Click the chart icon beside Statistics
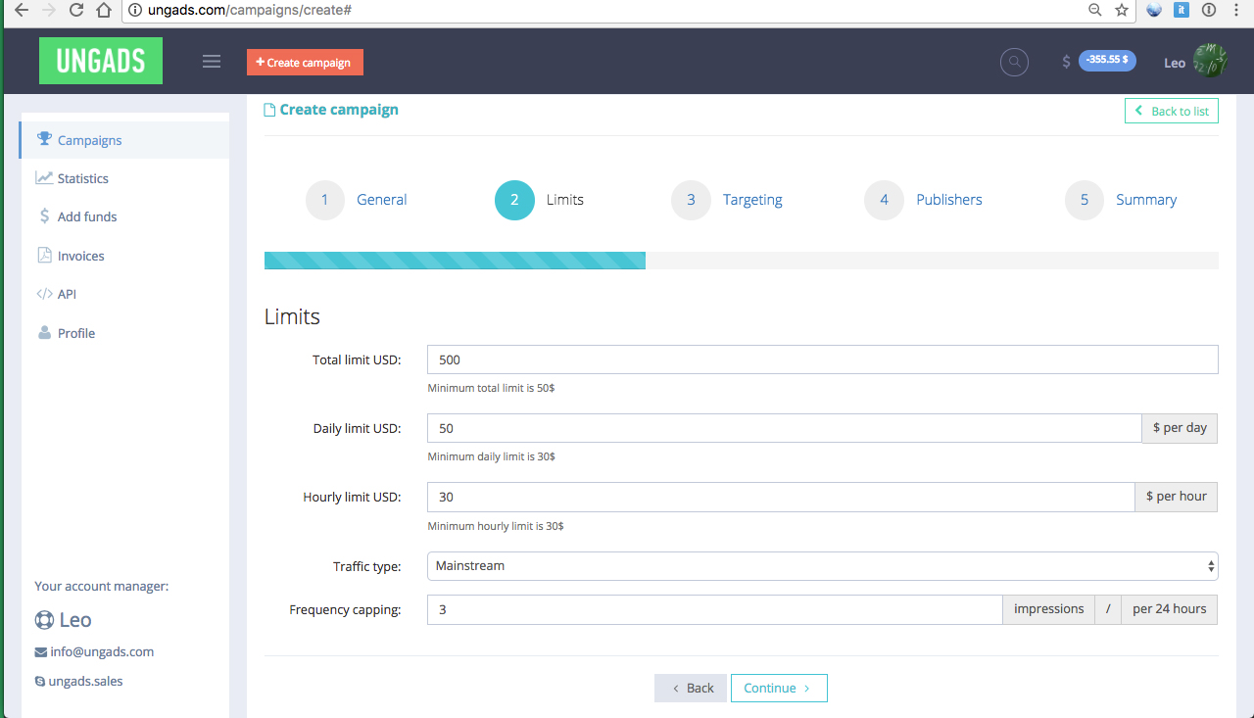 [44, 177]
